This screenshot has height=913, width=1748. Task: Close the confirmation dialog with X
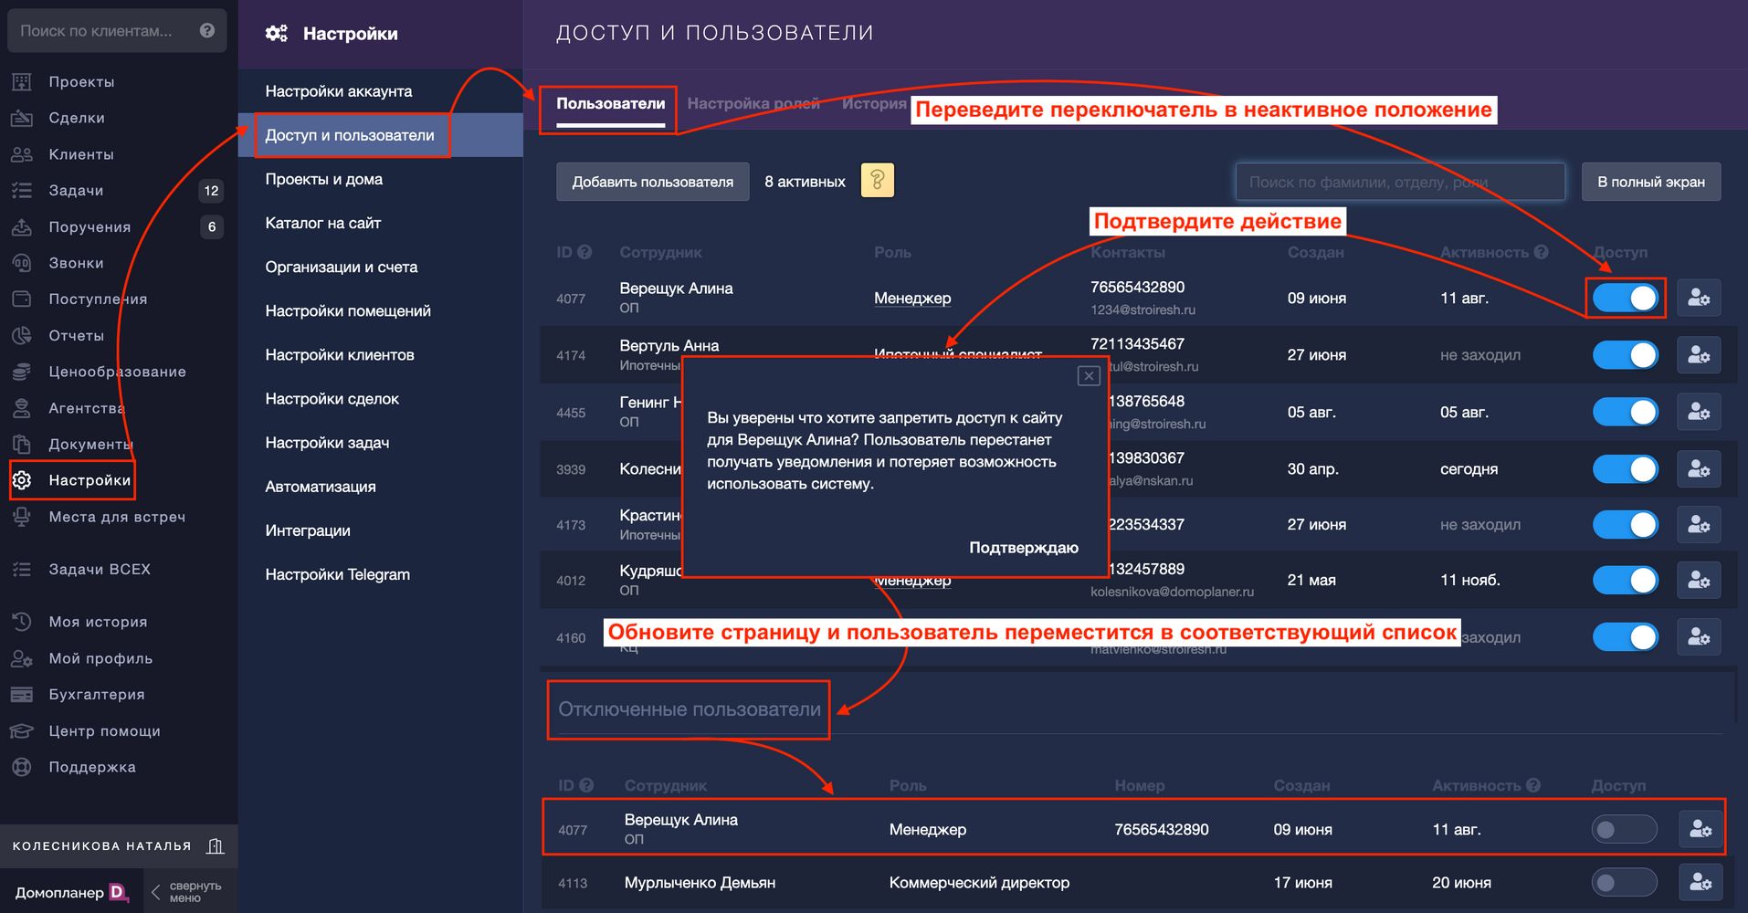pos(1089,375)
